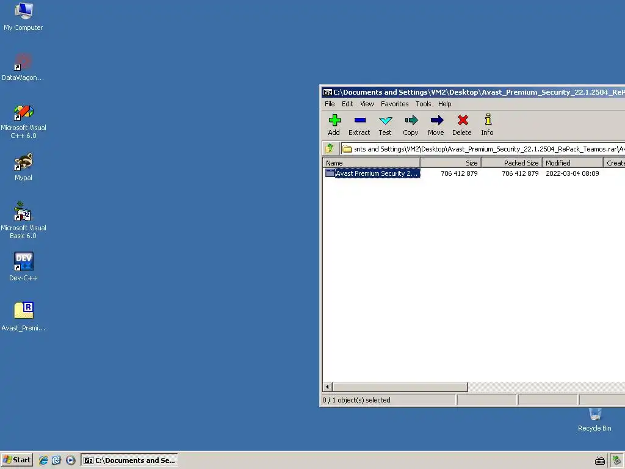This screenshot has width=625, height=469.
Task: Sort by the Modified column header
Action: pos(573,162)
